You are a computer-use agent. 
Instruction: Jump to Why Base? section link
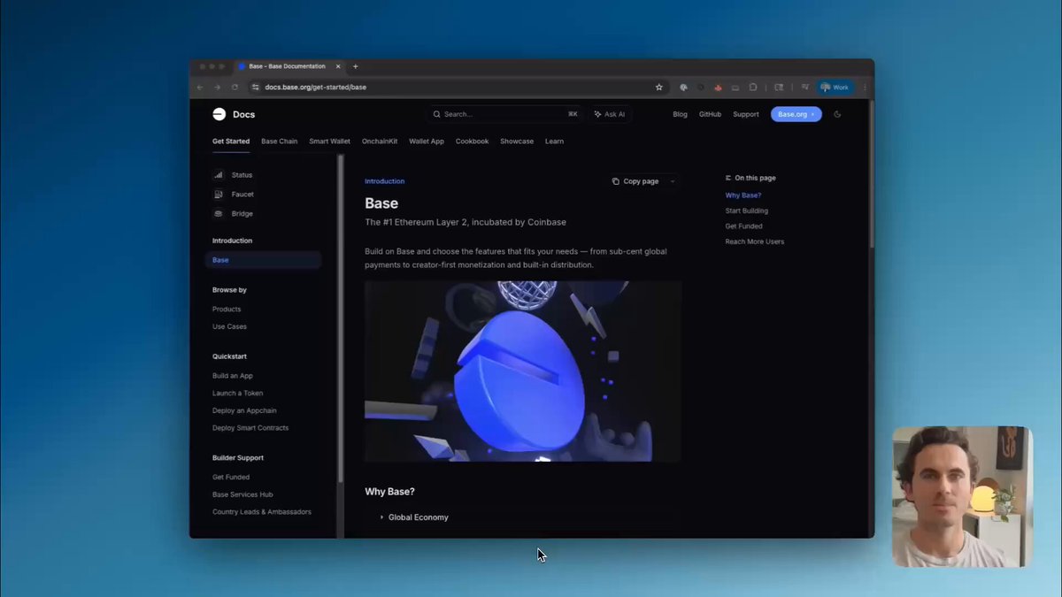click(743, 195)
